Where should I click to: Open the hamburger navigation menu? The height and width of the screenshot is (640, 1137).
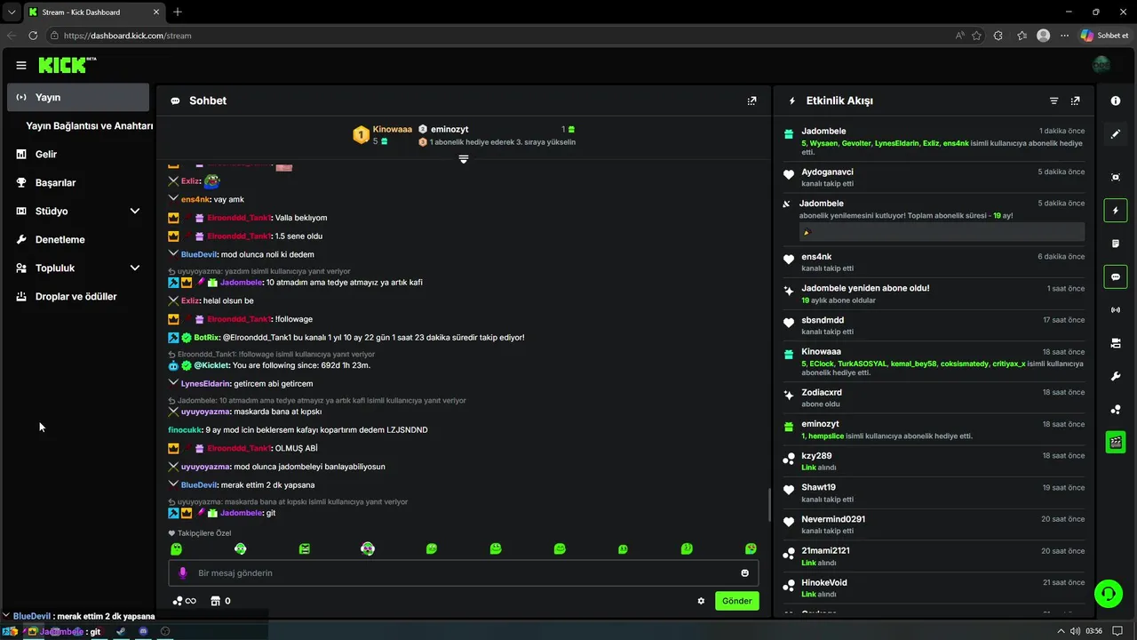[x=21, y=65]
